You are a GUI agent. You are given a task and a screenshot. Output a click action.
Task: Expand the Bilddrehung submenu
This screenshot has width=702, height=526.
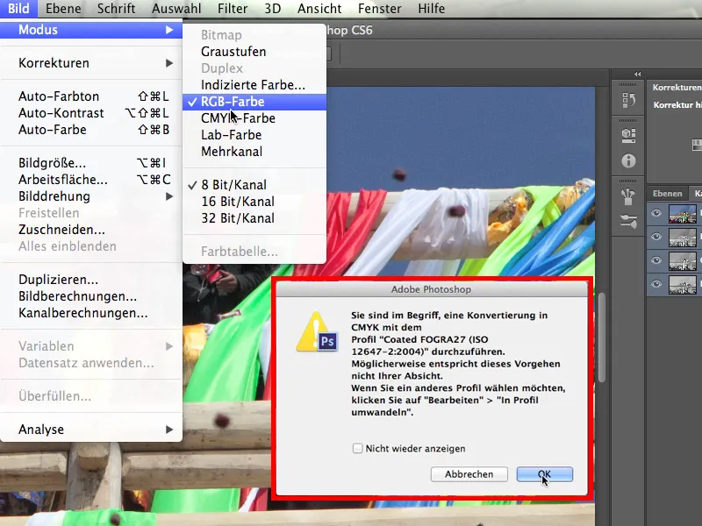91,196
